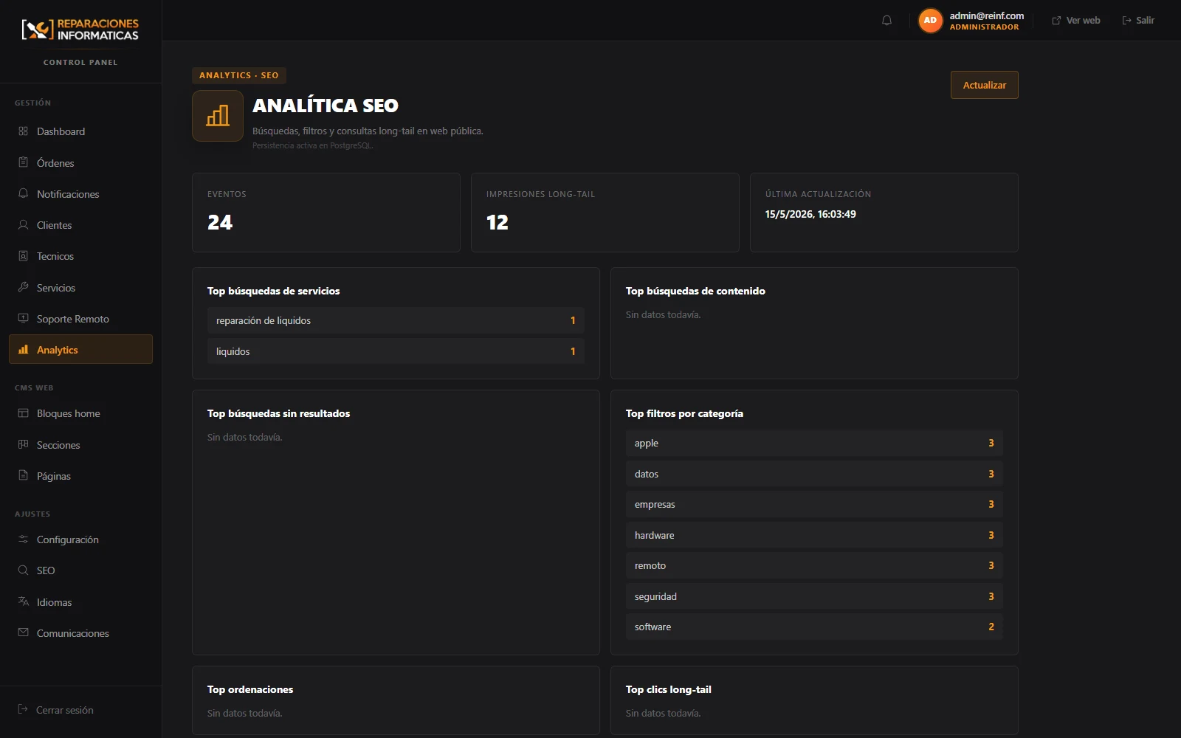
Task: Open the Ver web link
Action: point(1076,21)
